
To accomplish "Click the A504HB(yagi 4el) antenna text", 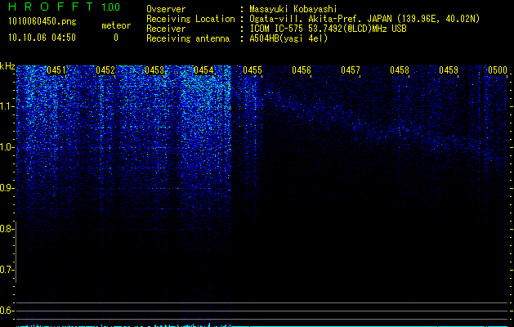I will (288, 38).
